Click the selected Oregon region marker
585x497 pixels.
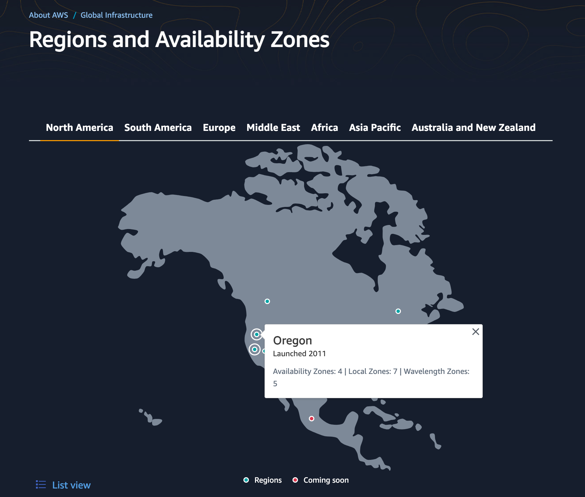pos(257,334)
